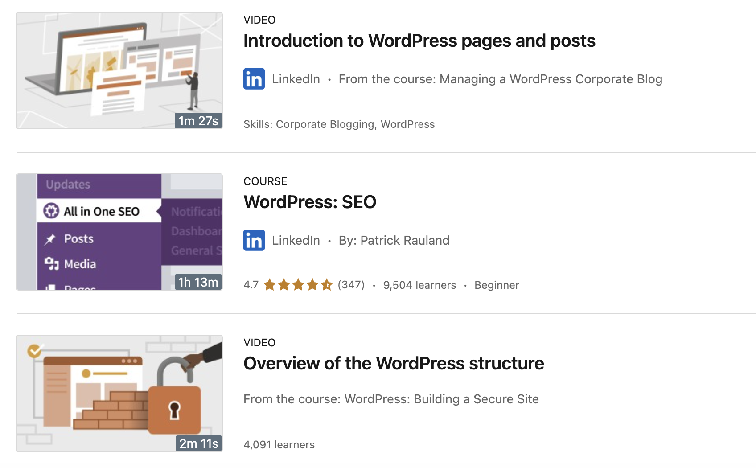Open "Overview of the WordPress structure" title

393,364
